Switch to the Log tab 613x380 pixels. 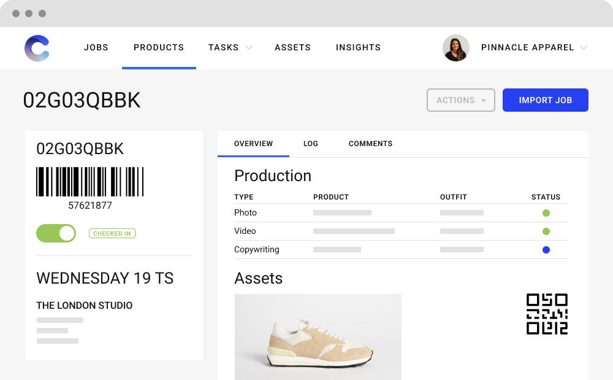point(310,144)
